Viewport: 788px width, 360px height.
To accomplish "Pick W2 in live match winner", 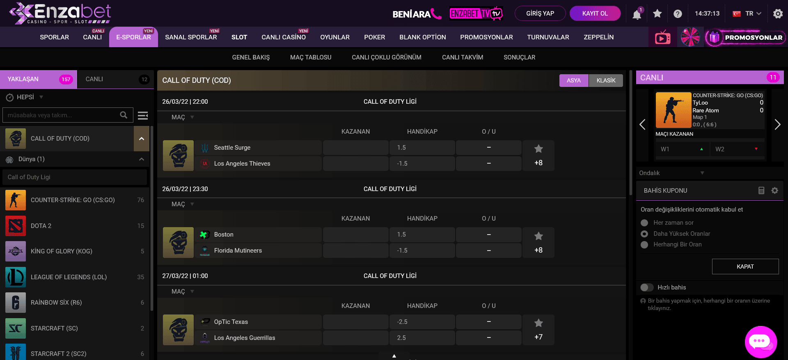I will click(x=737, y=149).
